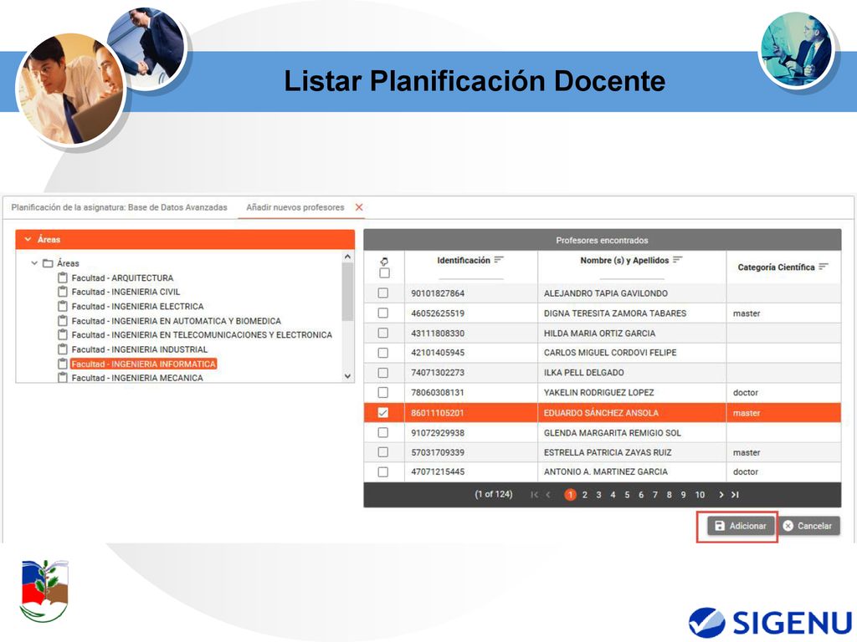The image size is (857, 642).
Task: Go to the next page of results
Action: click(721, 495)
